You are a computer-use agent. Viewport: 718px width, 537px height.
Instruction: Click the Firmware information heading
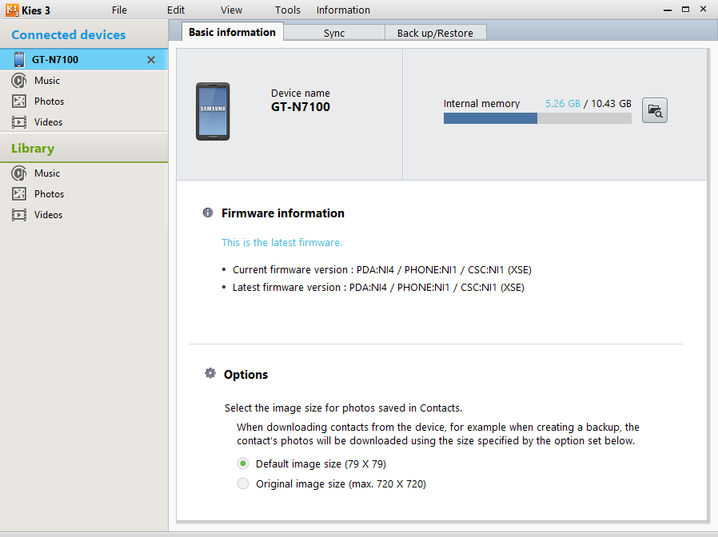pyautogui.click(x=283, y=213)
